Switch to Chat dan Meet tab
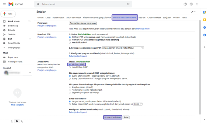The height and width of the screenshot is (123, 207). click(154, 18)
